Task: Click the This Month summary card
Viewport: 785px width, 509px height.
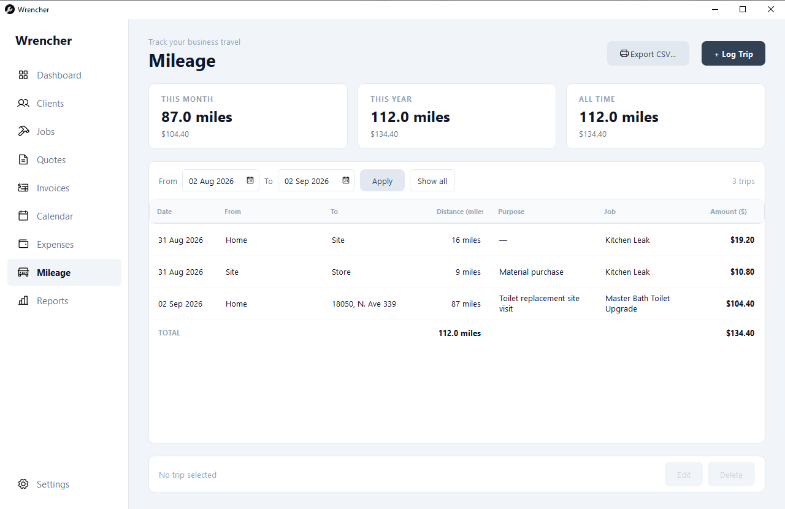Action: pyautogui.click(x=248, y=116)
